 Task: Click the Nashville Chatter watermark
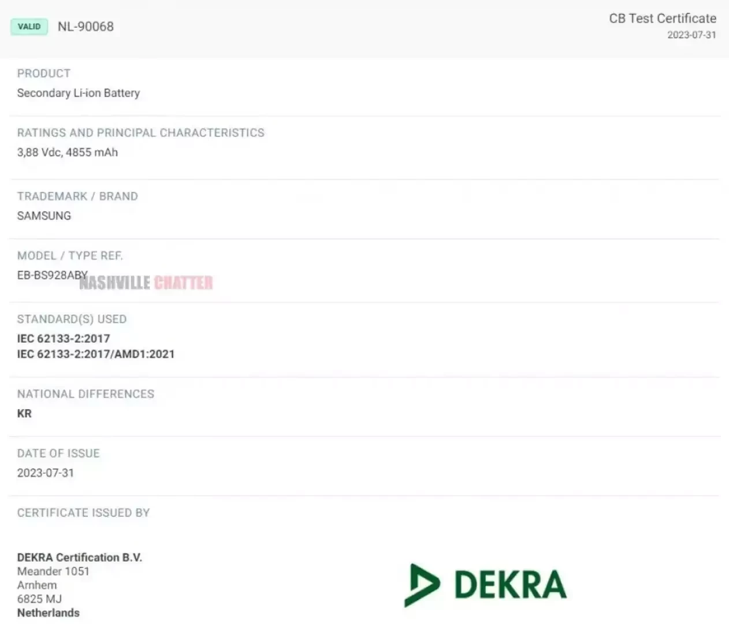pyautogui.click(x=146, y=283)
